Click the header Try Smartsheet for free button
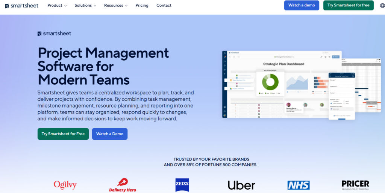Viewport: 385px width, 193px height. pyautogui.click(x=348, y=5)
